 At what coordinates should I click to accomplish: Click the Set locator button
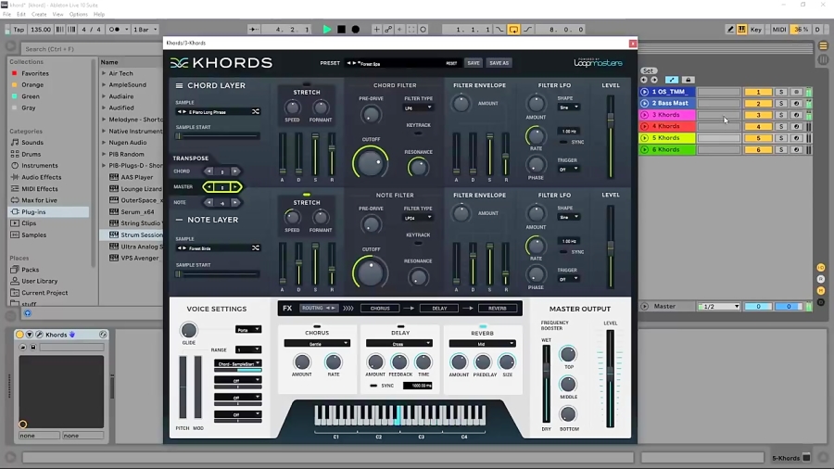click(x=648, y=70)
